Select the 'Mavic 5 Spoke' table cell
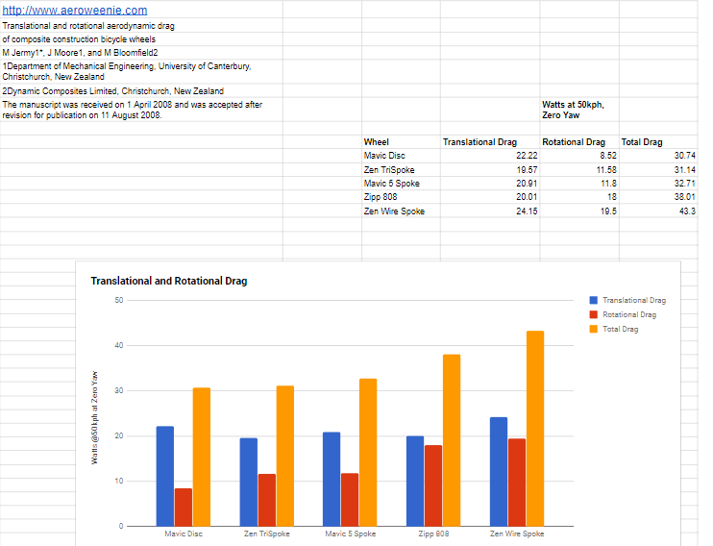 401,184
